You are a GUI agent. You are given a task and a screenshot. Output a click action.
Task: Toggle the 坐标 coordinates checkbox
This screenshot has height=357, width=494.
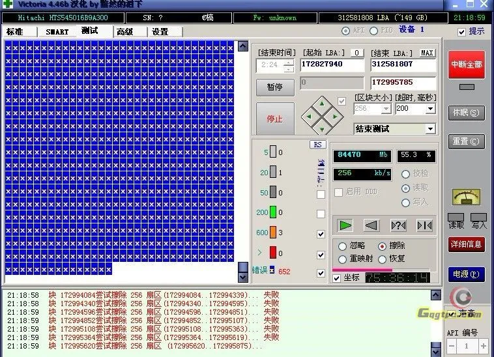tap(336, 278)
